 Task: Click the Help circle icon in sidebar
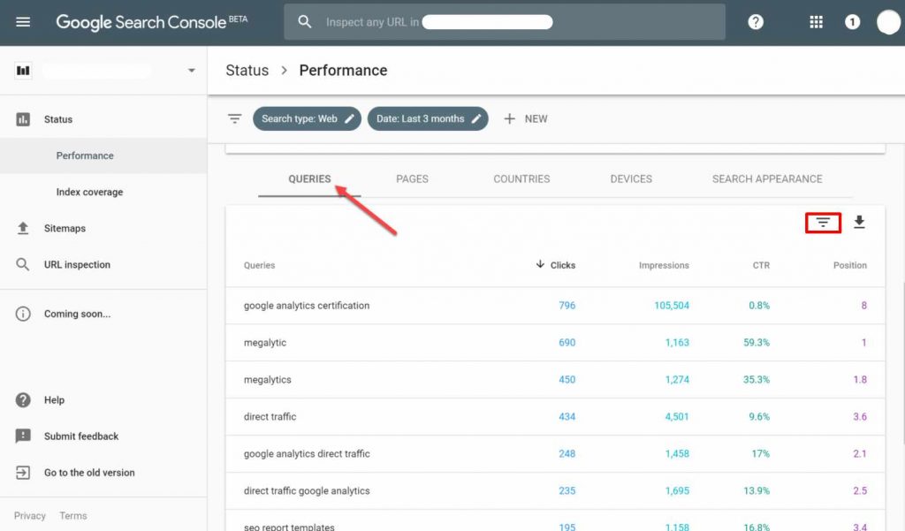pos(23,399)
